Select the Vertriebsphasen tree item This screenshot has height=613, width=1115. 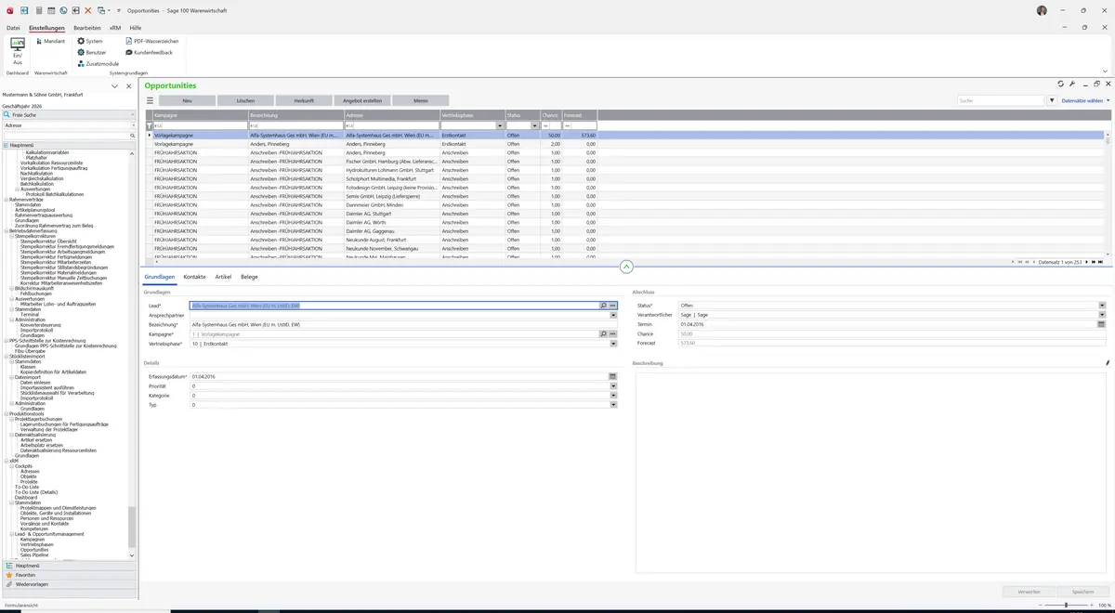pos(35,543)
